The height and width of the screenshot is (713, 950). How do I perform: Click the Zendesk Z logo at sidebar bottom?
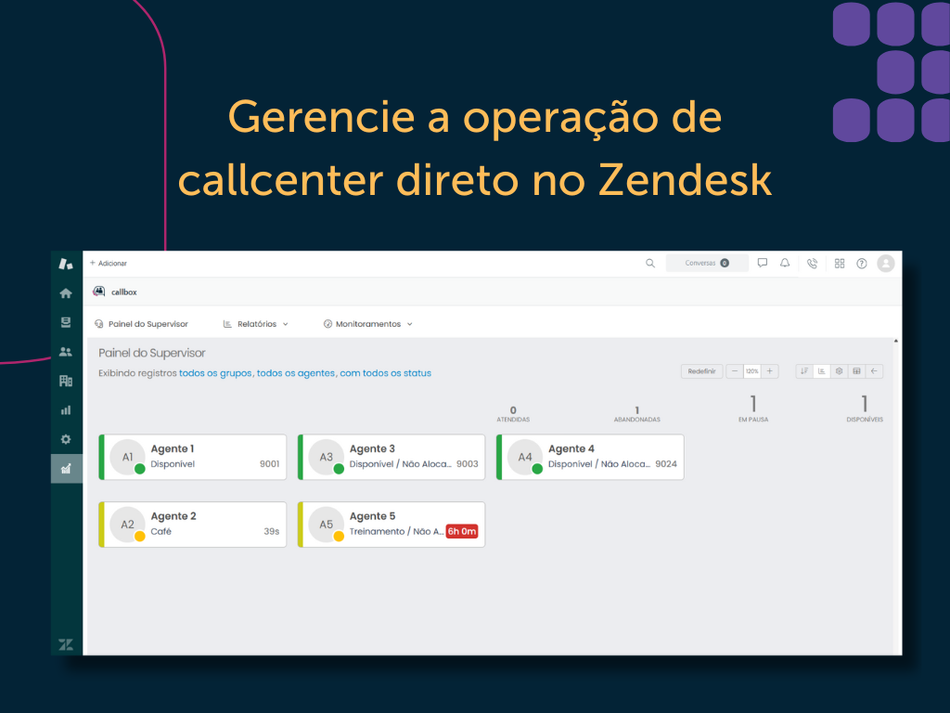coord(66,644)
